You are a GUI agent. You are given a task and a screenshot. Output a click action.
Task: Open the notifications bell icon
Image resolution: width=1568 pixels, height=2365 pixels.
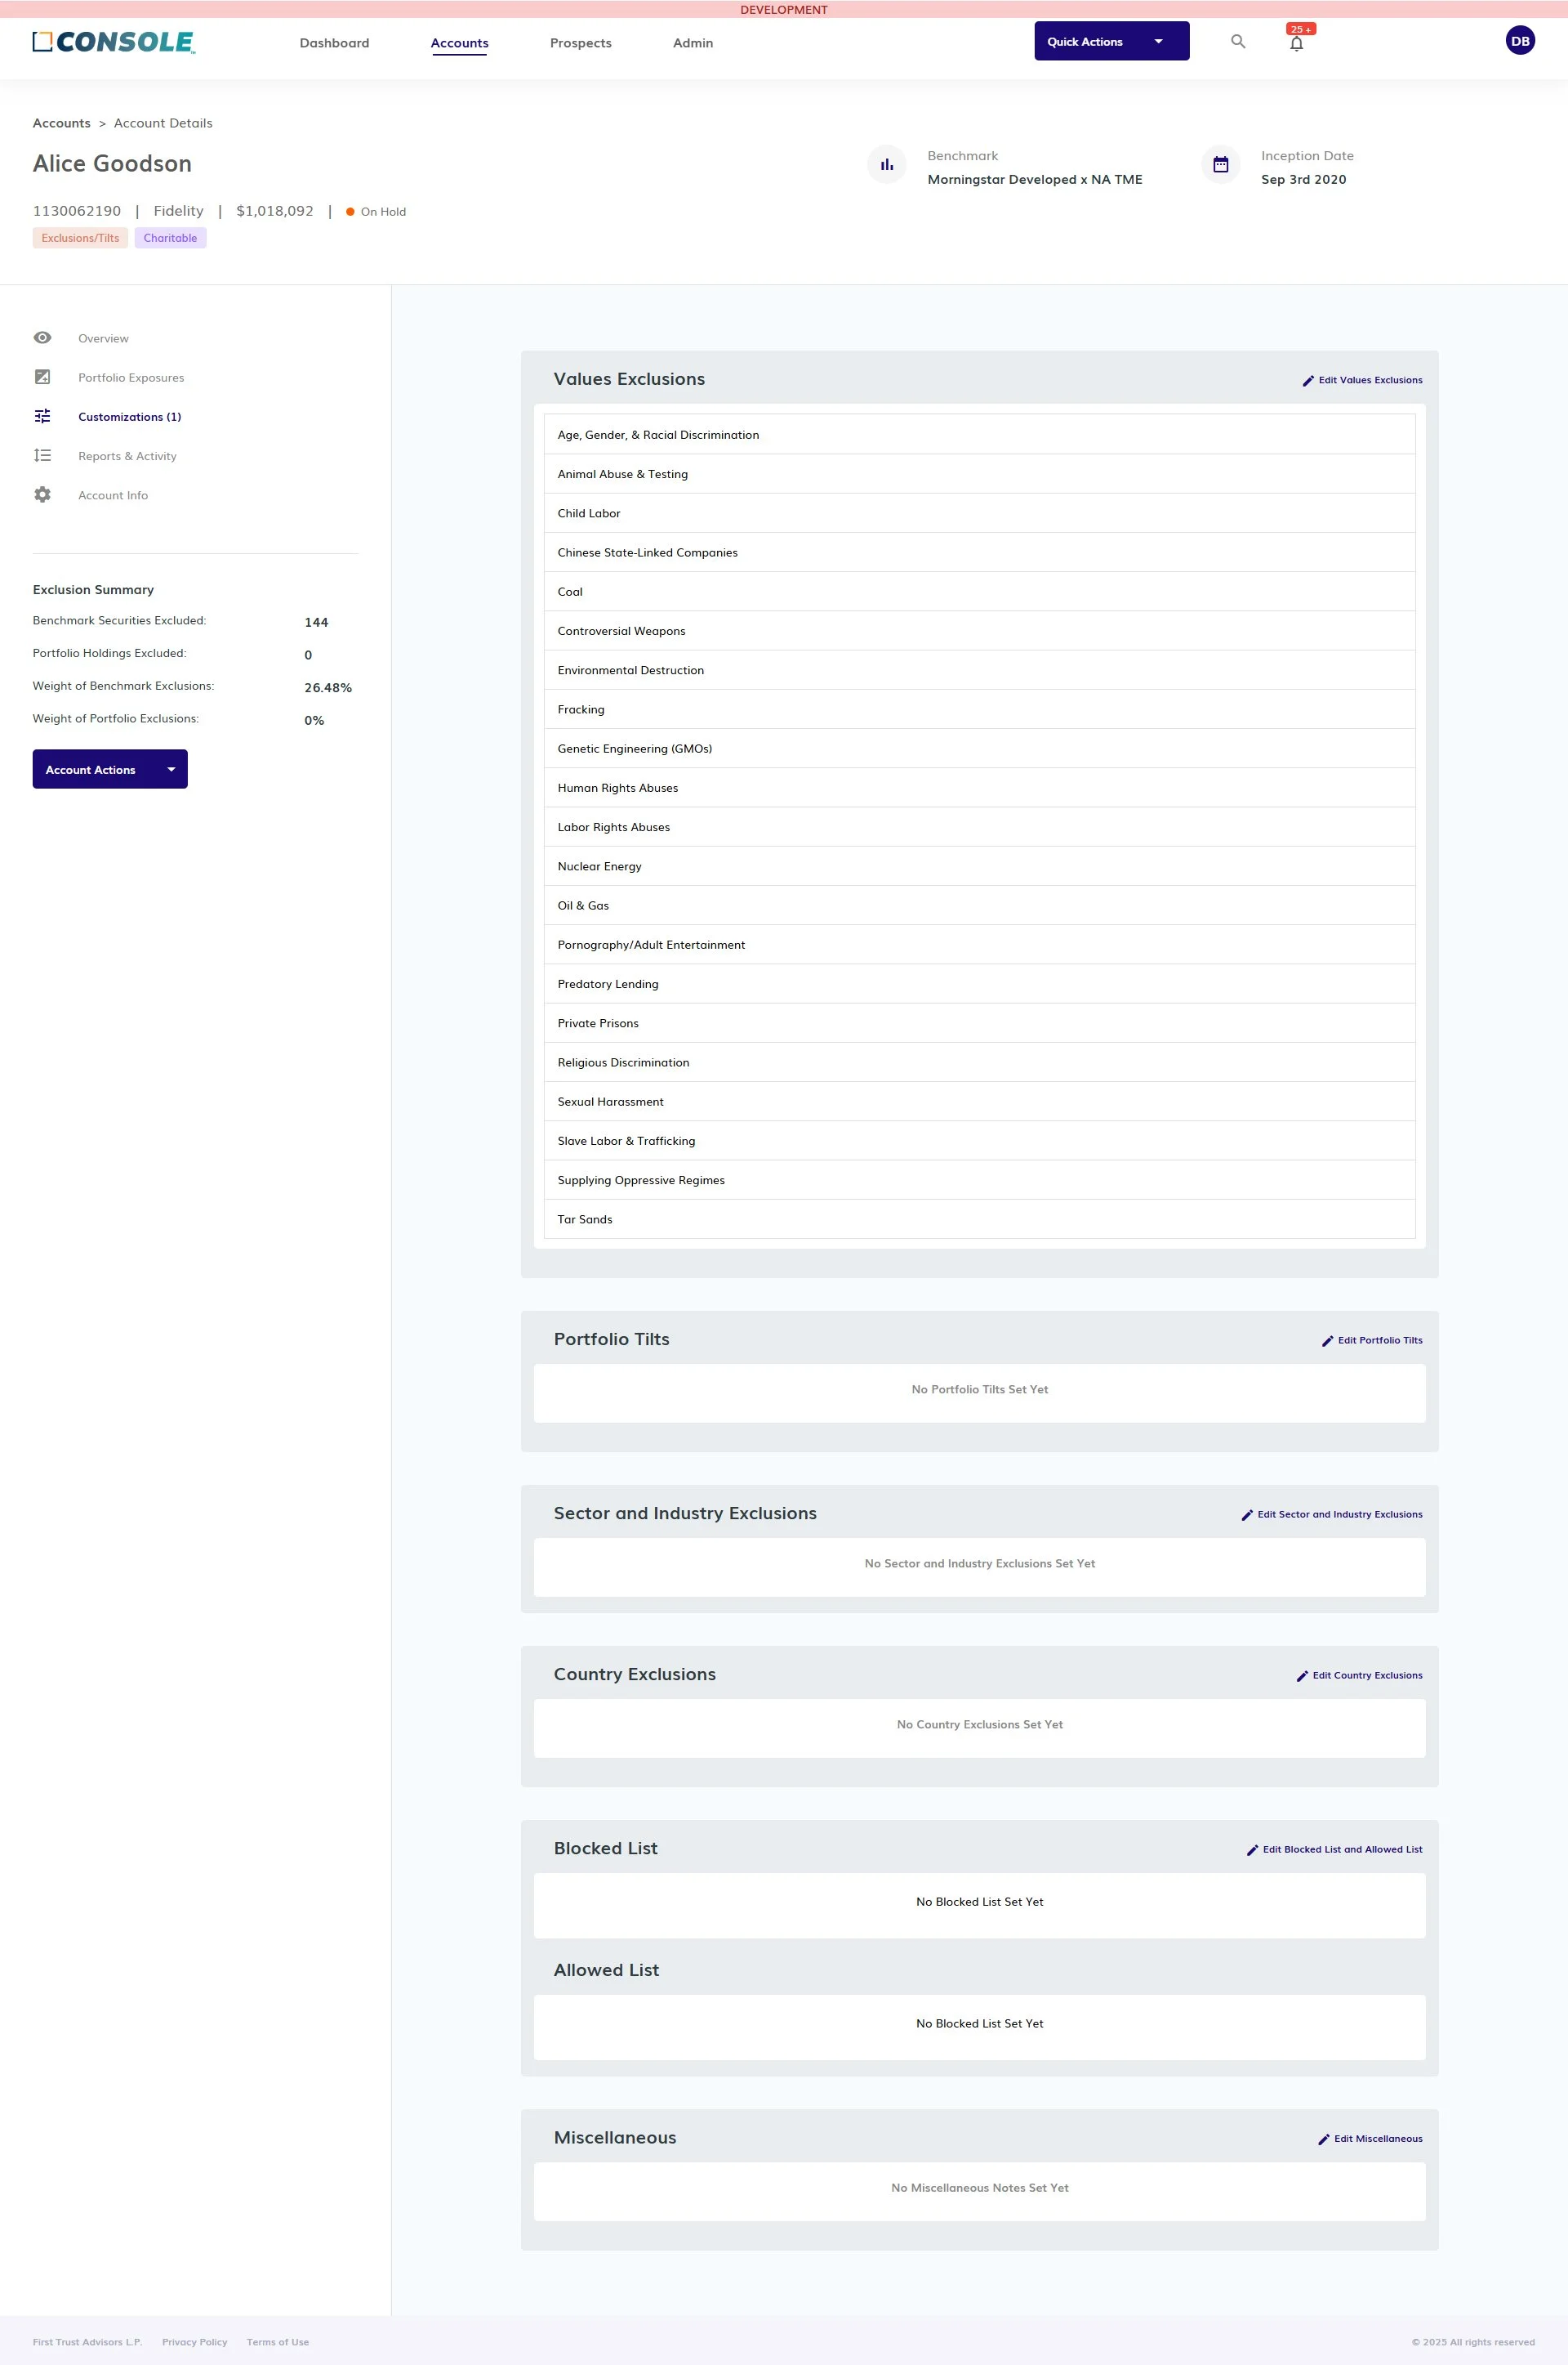1296,43
